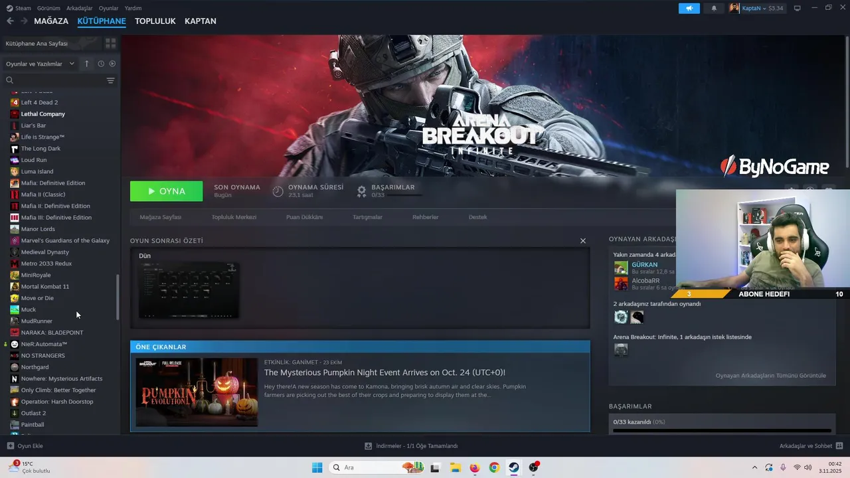Click the library search magnifier icon
The width and height of the screenshot is (850, 478).
tap(9, 80)
